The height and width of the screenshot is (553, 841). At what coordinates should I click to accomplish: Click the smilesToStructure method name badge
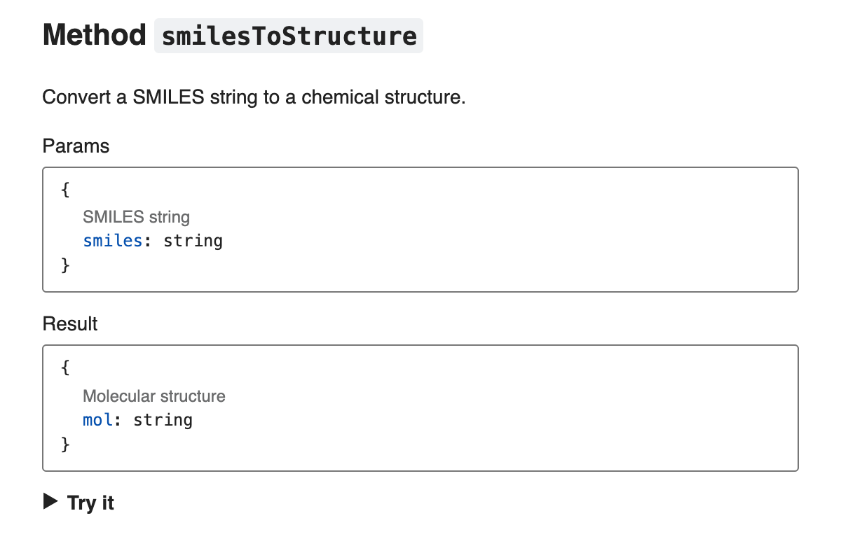(x=289, y=36)
